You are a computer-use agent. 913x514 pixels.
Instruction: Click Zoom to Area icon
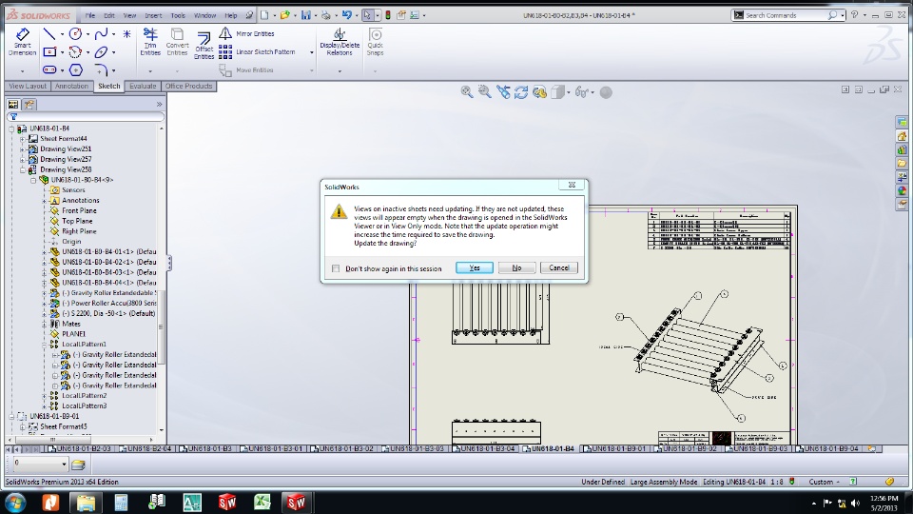[484, 92]
